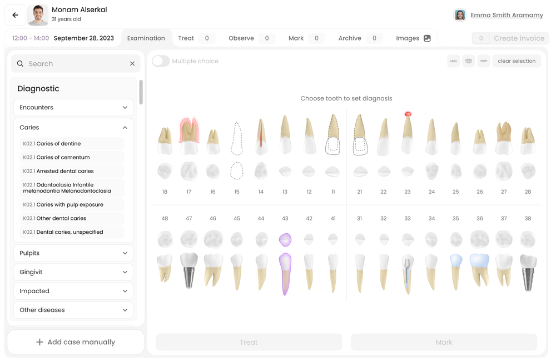Select upper tooth 23 with red apex
556x362 pixels.
click(408, 134)
